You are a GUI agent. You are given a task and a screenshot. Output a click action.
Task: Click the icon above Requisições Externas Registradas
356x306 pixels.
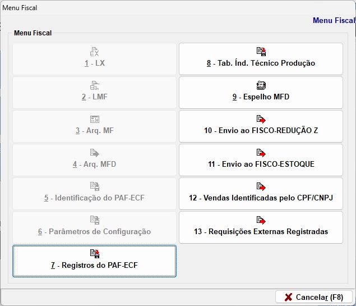[x=261, y=220]
